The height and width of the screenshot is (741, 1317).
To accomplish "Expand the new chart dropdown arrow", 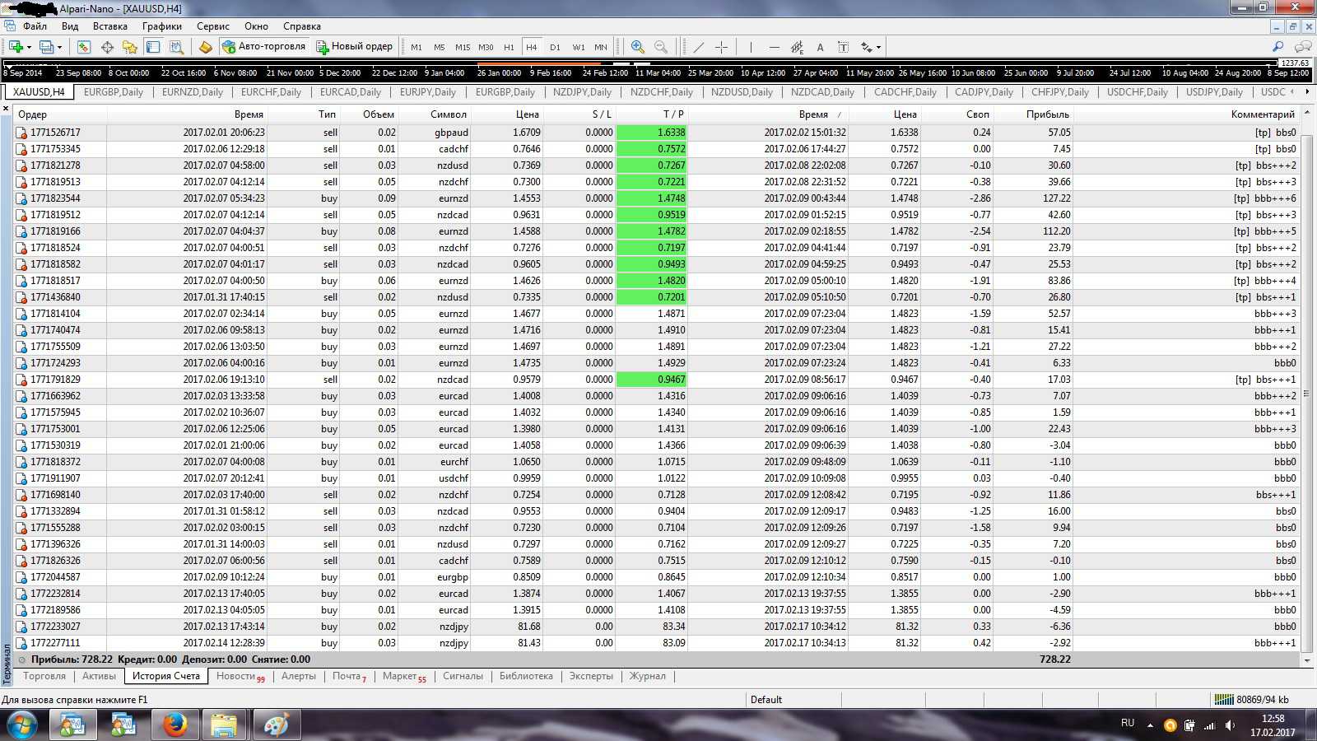I will pos(30,47).
